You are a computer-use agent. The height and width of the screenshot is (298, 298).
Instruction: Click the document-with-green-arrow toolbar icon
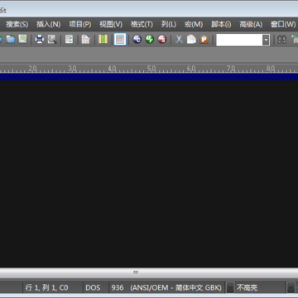(22, 39)
